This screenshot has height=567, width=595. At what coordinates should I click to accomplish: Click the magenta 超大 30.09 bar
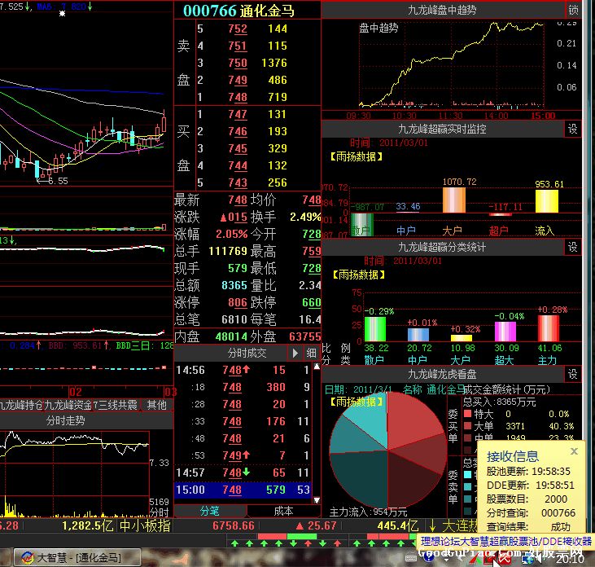pos(505,332)
